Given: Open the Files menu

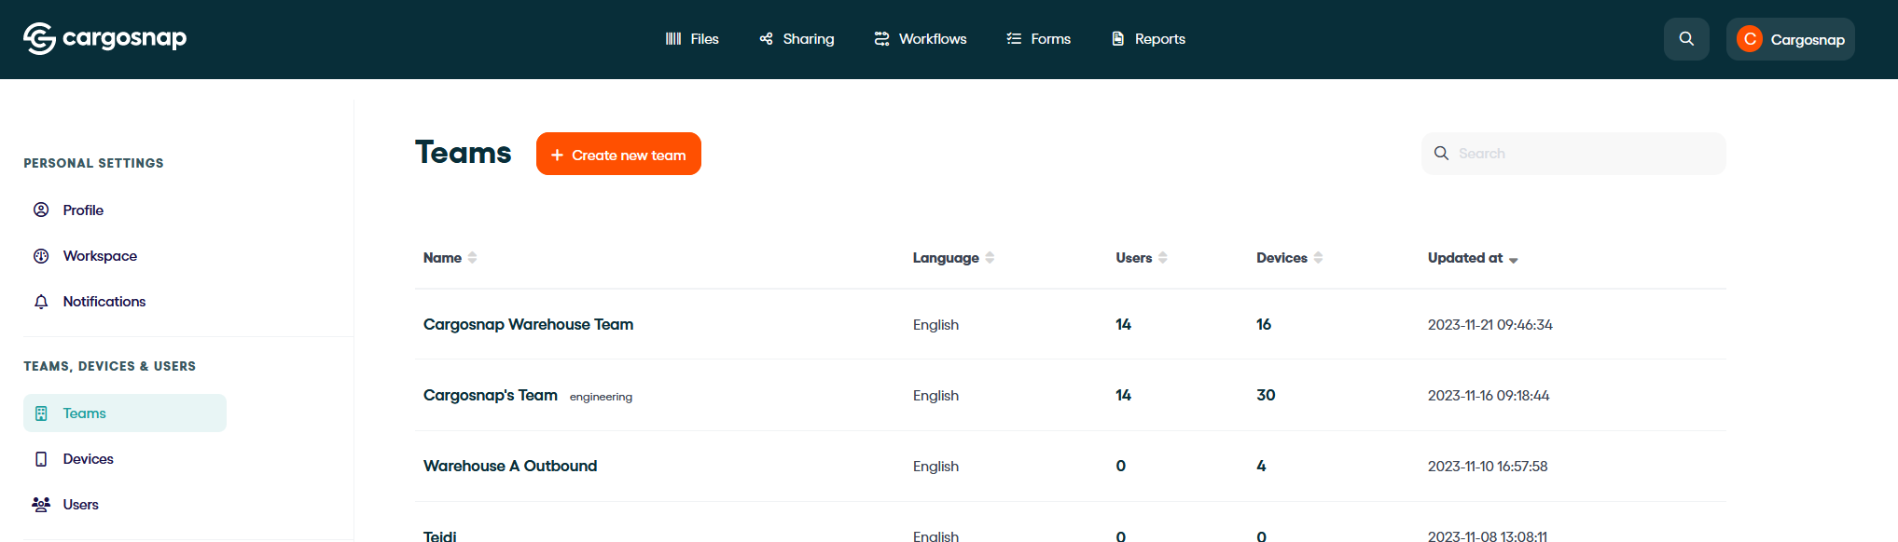Looking at the screenshot, I should tap(692, 39).
